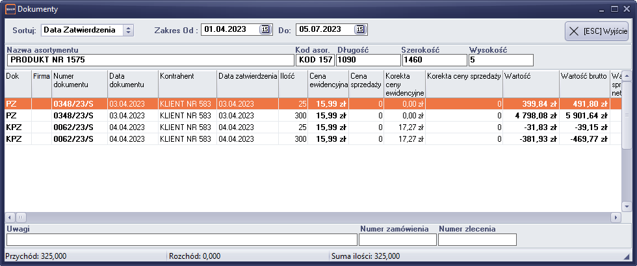Click the Numer zamówienia field

coord(398,239)
